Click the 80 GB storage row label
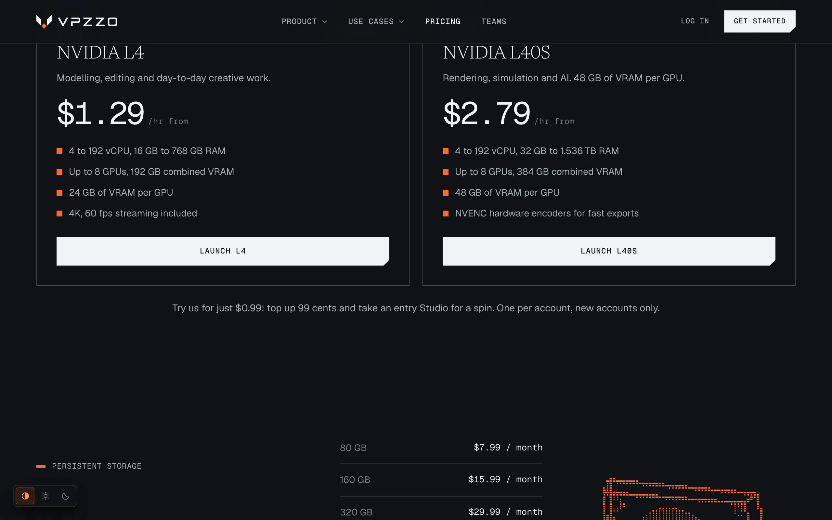The width and height of the screenshot is (832, 520). pos(353,448)
